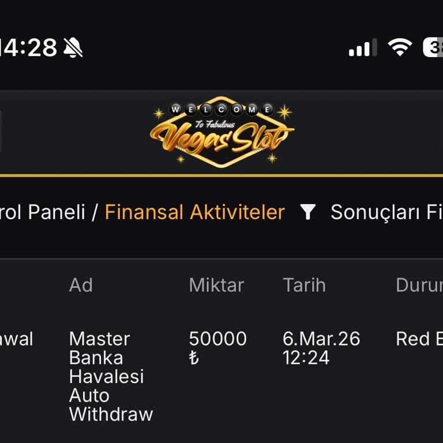Select the Finansal Aktiviteler breadcrumb
This screenshot has width=443, height=443.
pos(194,212)
